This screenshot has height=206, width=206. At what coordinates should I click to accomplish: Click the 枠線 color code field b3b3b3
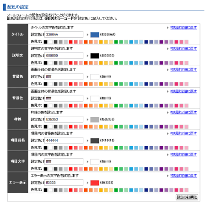(x=64, y=119)
